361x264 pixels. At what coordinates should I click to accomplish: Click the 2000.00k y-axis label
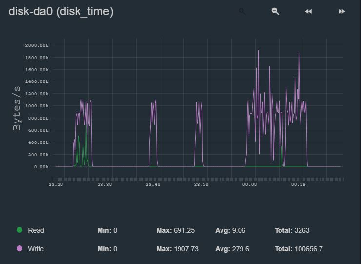tap(37, 45)
